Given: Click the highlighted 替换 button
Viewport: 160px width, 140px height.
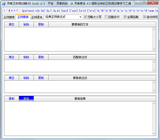Looking at the screenshot, I should click(26, 99).
